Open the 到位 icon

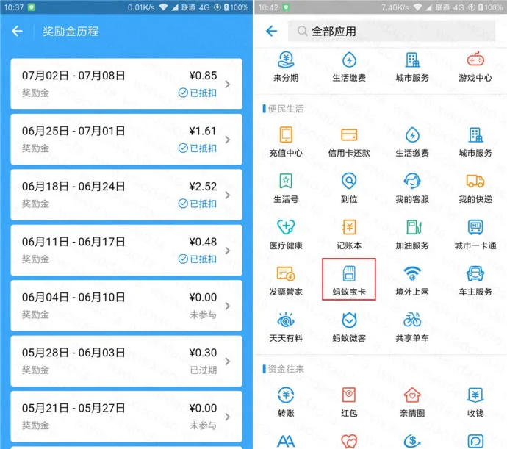pyautogui.click(x=349, y=181)
